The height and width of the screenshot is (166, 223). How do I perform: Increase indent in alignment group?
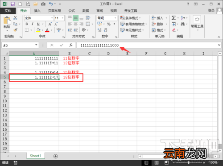76,30
